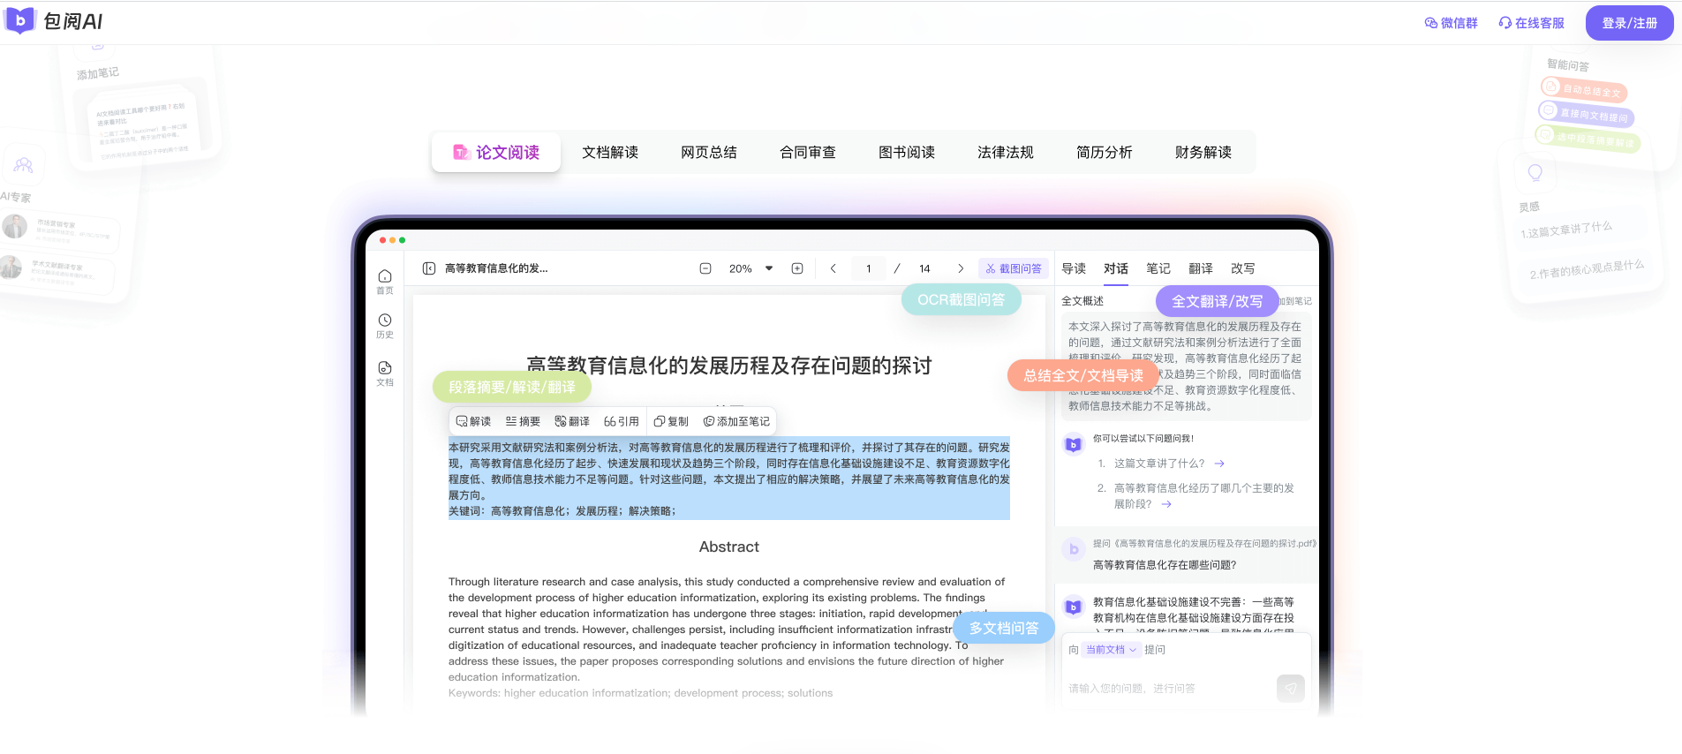Click 添加至笔记 in selection toolbar
Viewport: 1682px width, 754px height.
point(736,421)
